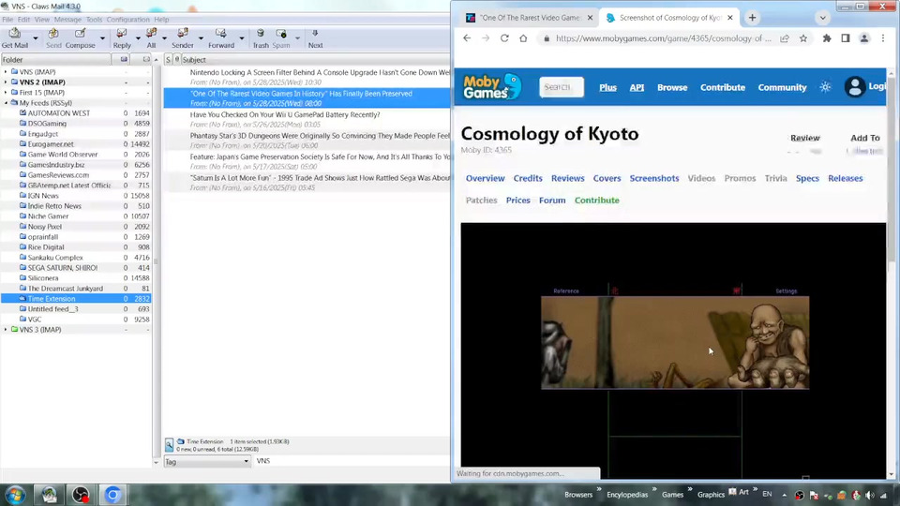Click Contribute link in MobyGames header
The width and height of the screenshot is (900, 506).
722,87
